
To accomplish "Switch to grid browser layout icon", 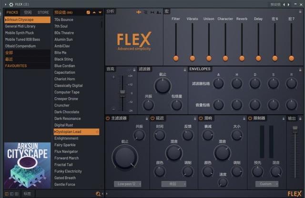I will pyautogui.click(x=17, y=194).
